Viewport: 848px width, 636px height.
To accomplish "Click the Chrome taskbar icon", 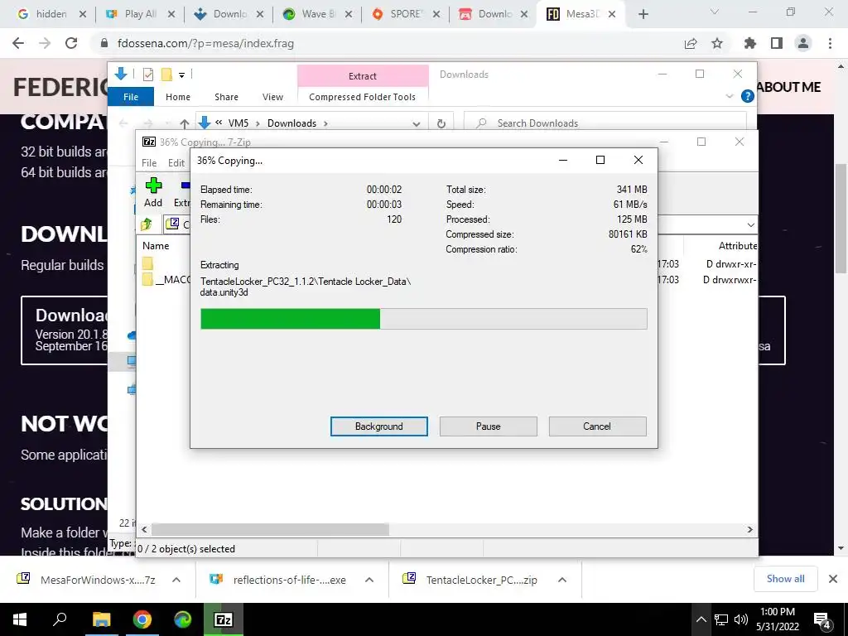I will click(x=142, y=619).
